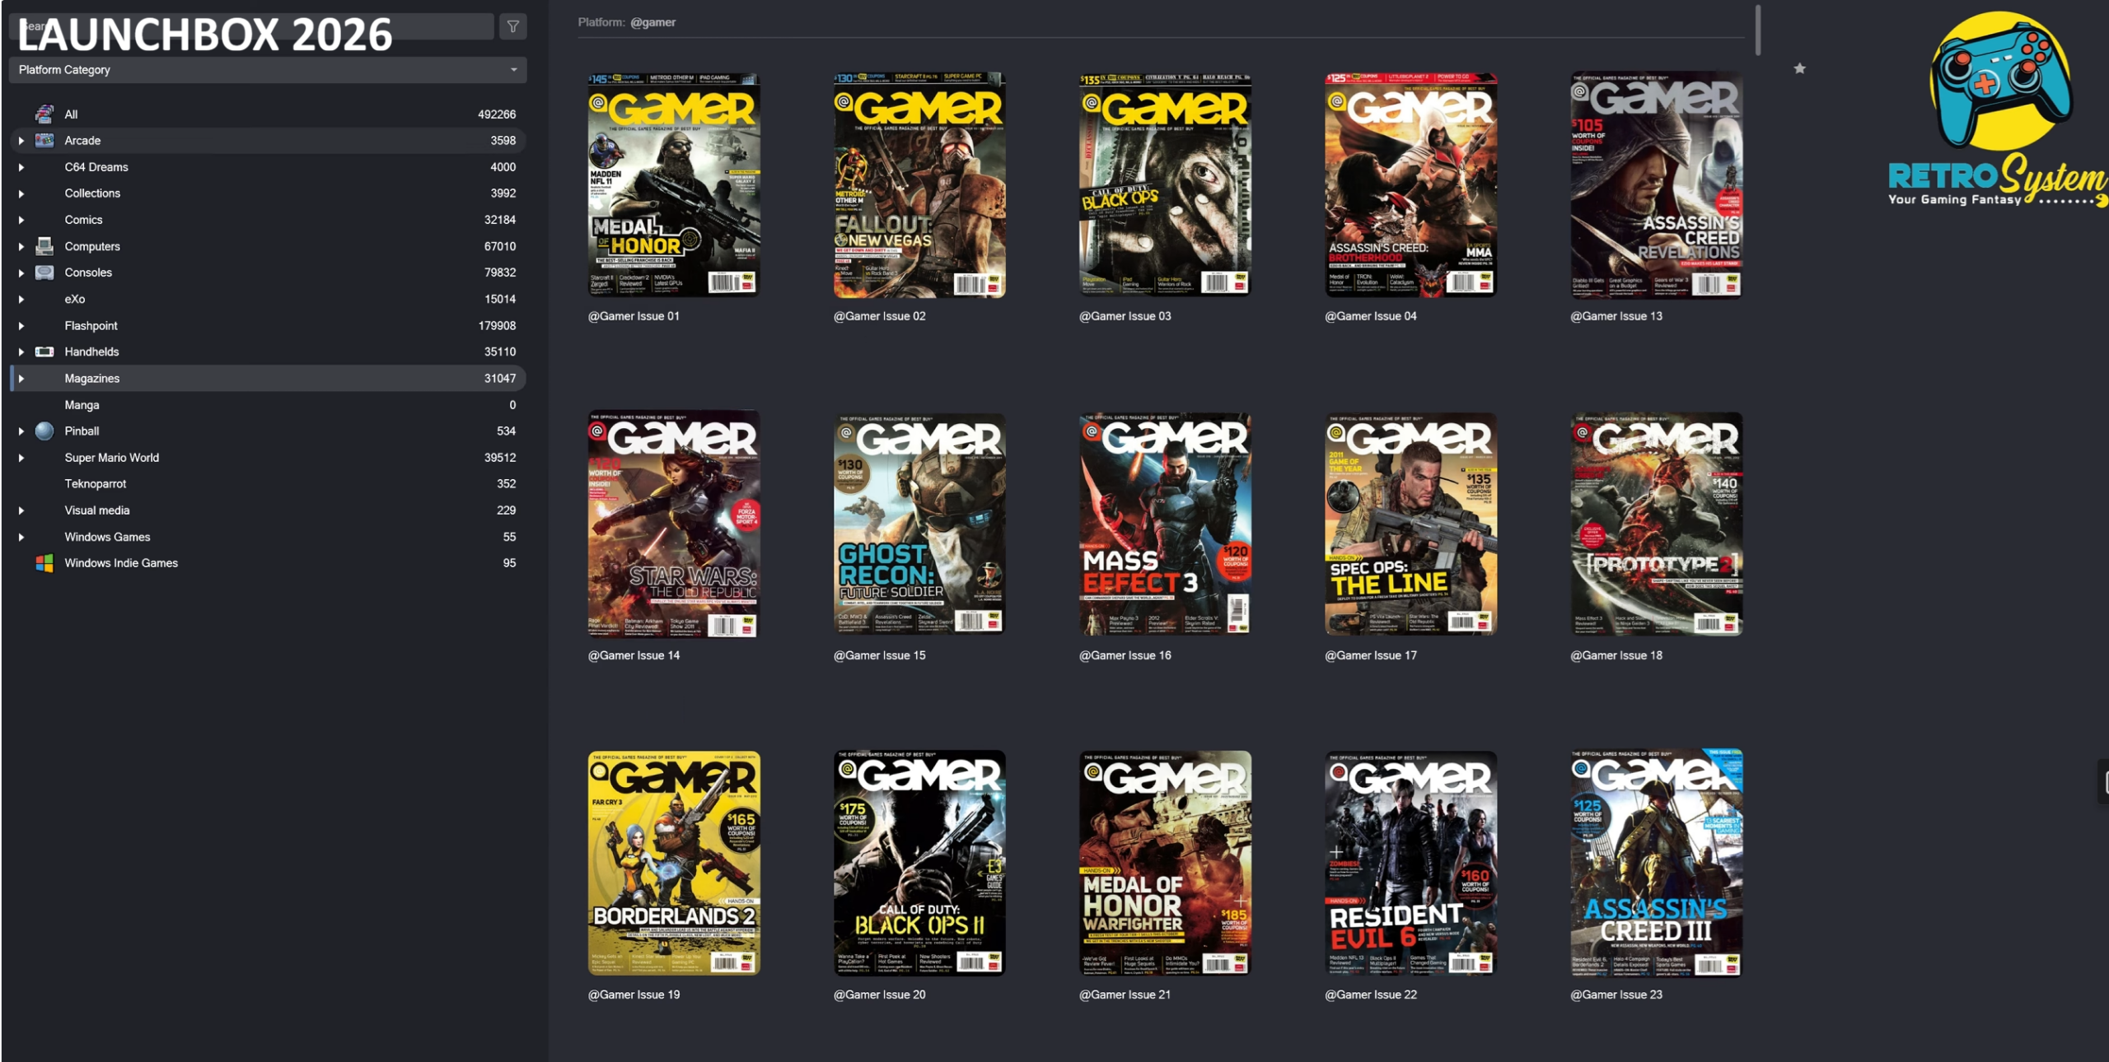The image size is (2109, 1062).
Task: Select the Teknoparrot platform row
Action: pyautogui.click(x=268, y=484)
